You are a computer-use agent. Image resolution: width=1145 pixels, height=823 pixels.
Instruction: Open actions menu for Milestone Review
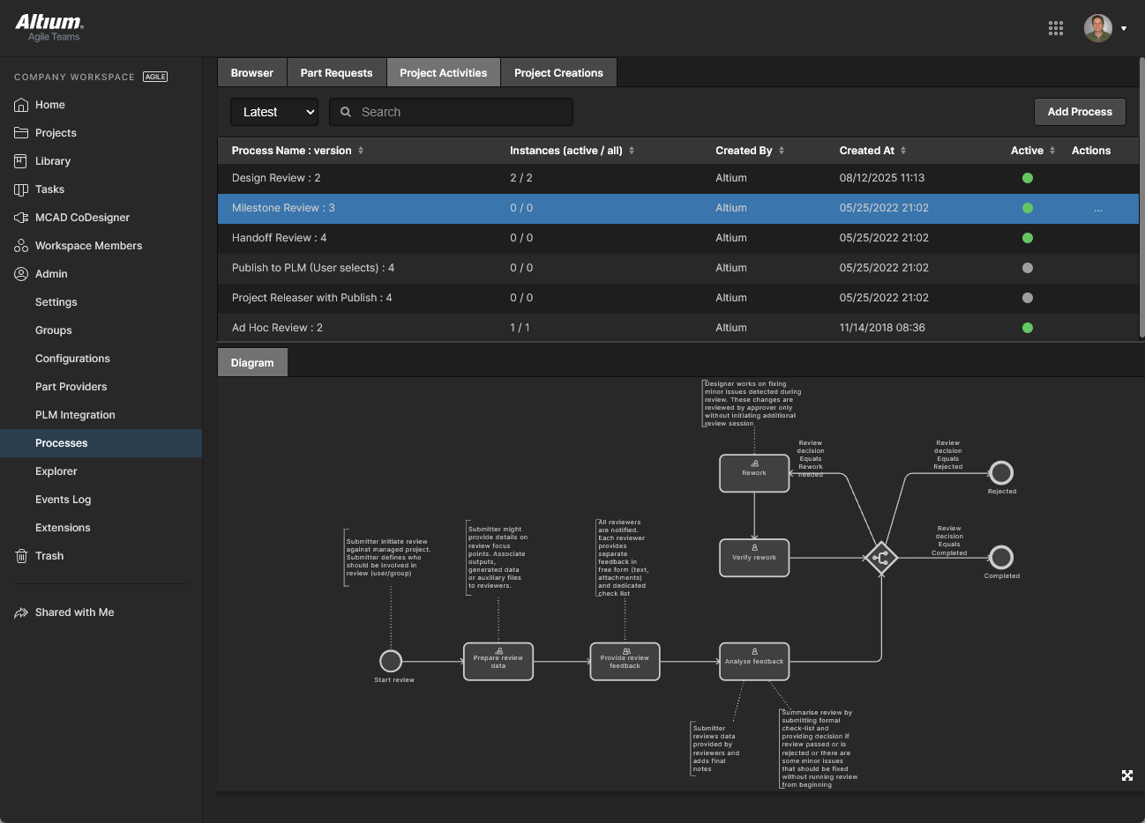click(x=1097, y=209)
